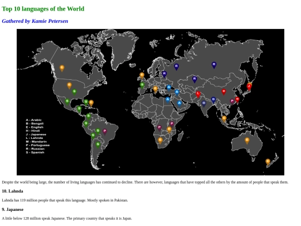Click the 'Top 10 languages of the World' heading
301x226 pixels.
(43, 9)
